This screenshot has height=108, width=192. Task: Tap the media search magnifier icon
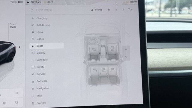(17, 103)
